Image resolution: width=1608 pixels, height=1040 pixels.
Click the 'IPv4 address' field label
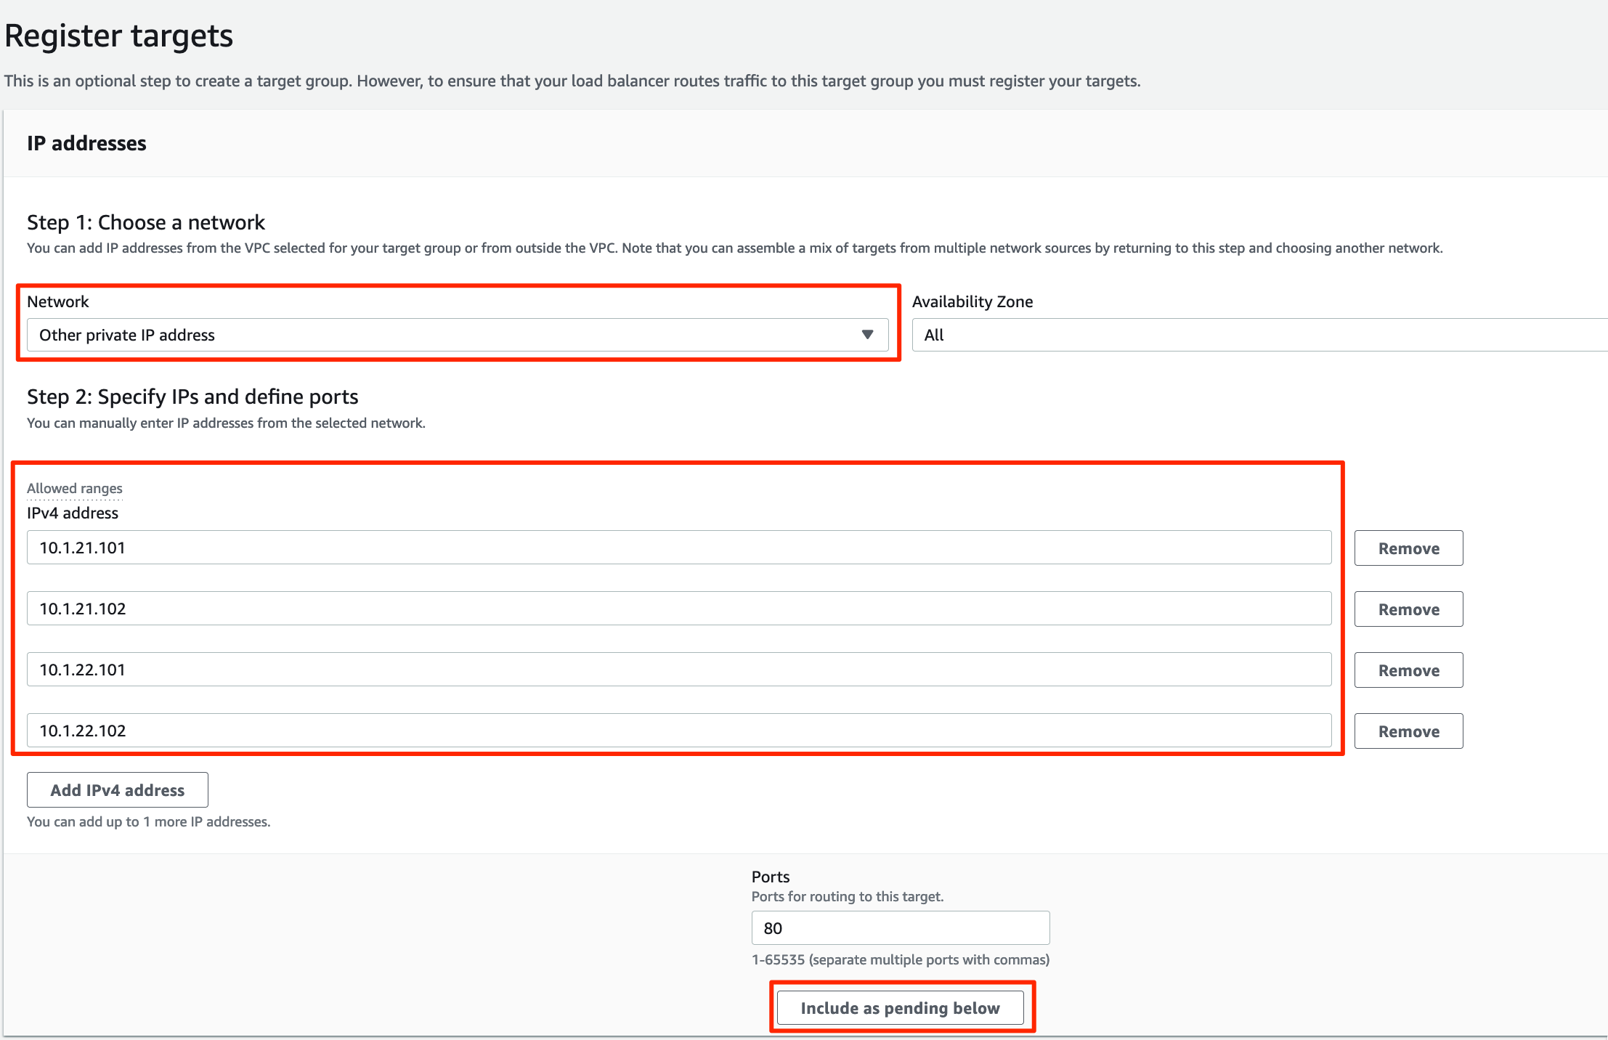(x=73, y=513)
